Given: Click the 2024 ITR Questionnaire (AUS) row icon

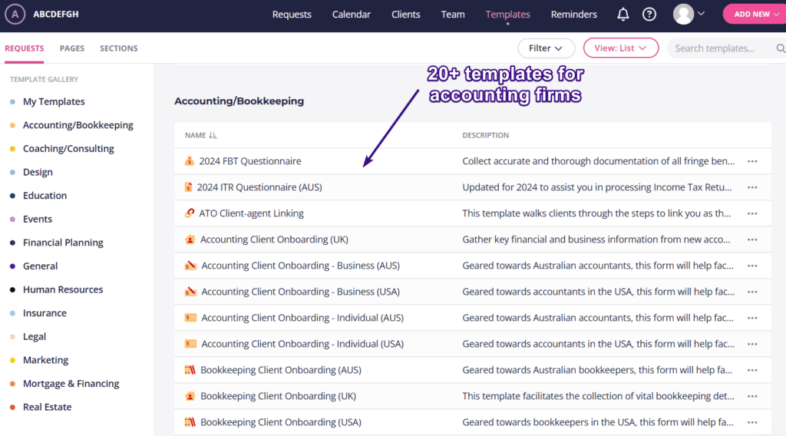Looking at the screenshot, I should [189, 187].
